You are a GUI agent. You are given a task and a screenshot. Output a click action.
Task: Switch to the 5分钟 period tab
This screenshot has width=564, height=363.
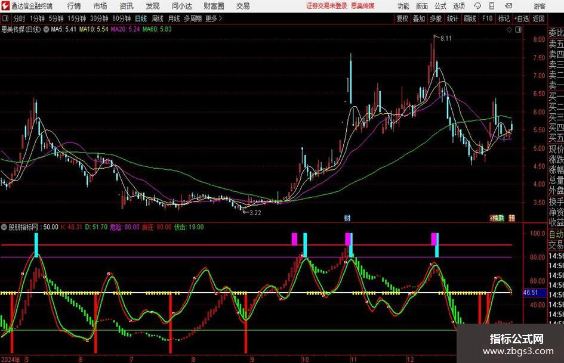click(x=56, y=18)
